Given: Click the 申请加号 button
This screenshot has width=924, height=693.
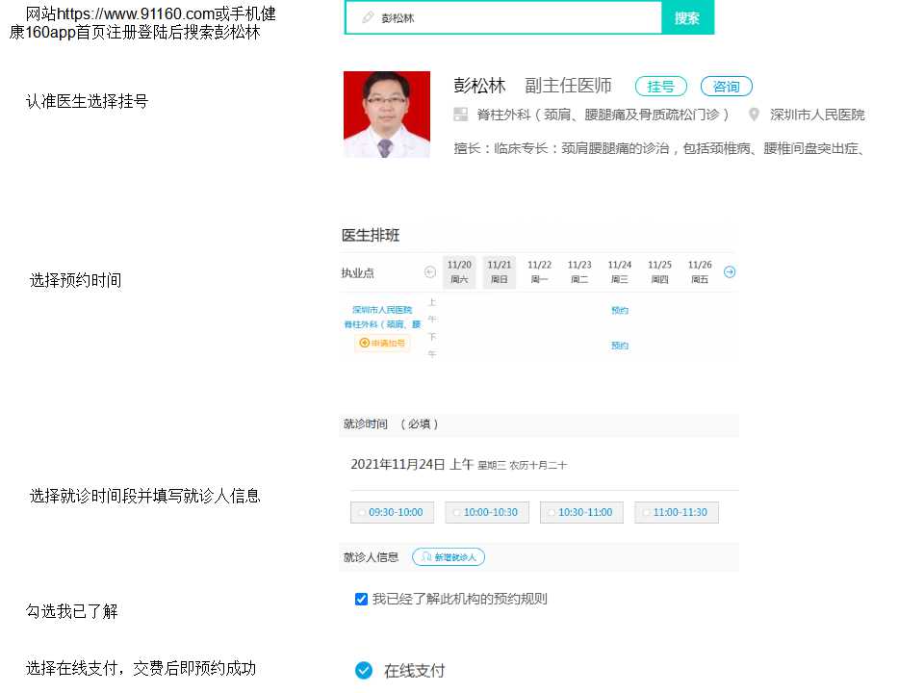Looking at the screenshot, I should tap(382, 343).
